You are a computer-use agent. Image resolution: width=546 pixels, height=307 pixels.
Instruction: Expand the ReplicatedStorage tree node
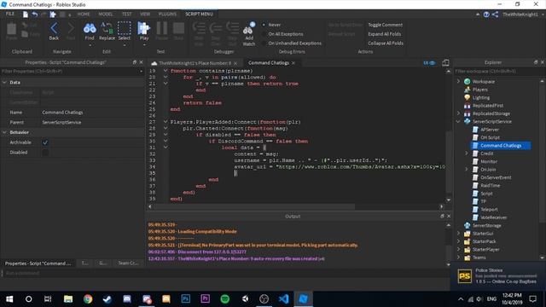(459, 113)
